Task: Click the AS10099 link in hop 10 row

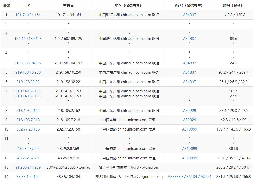Action: coord(189,129)
